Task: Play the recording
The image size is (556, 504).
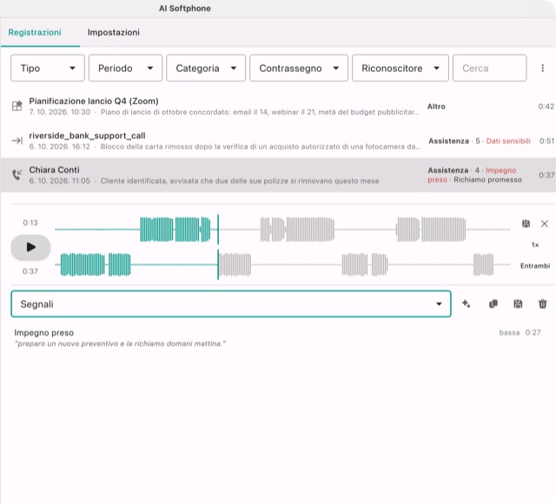Action: tap(31, 247)
